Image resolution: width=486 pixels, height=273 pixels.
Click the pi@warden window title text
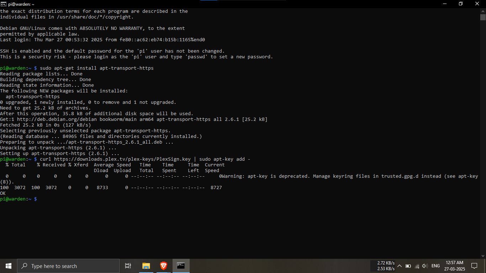coord(21,4)
